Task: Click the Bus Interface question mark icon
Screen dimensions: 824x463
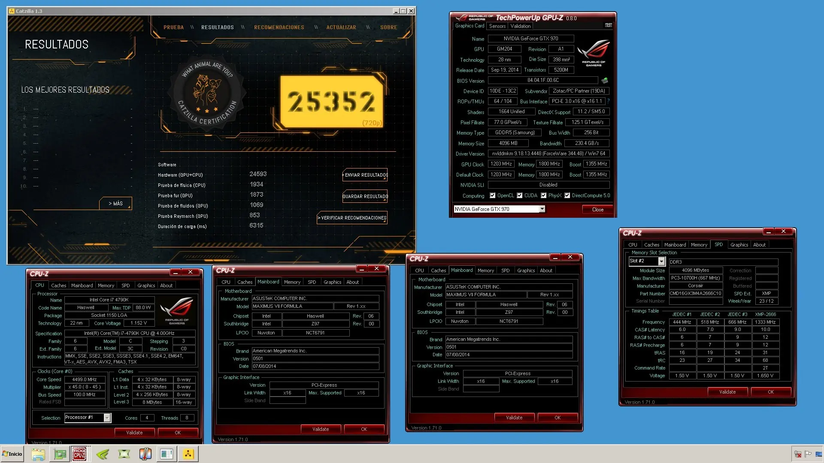Action: point(608,101)
